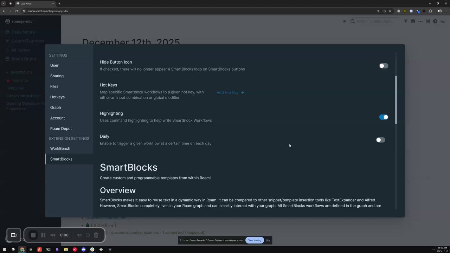
Task: Open the Roam three-dot more menu
Action: [x=420, y=21]
